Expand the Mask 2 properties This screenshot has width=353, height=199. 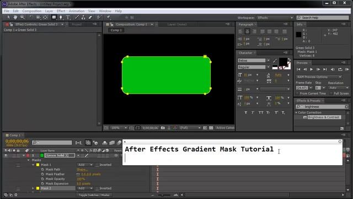(33, 188)
